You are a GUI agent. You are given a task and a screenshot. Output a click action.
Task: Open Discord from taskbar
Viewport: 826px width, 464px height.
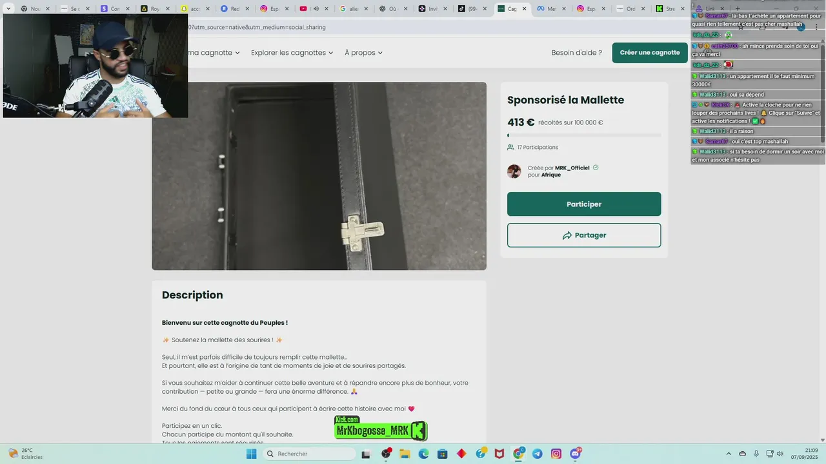[575, 454]
